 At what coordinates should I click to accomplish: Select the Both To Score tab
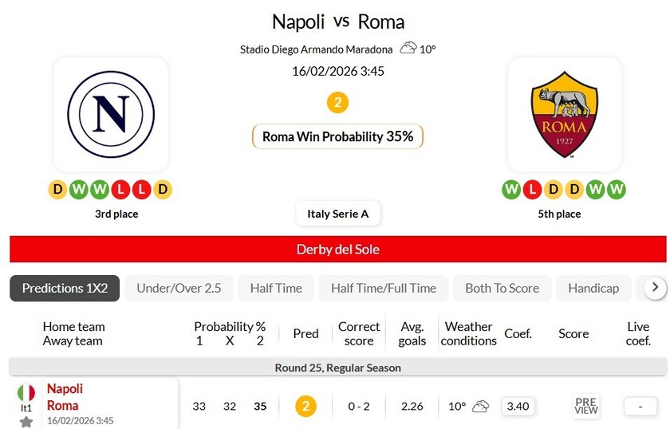(502, 288)
